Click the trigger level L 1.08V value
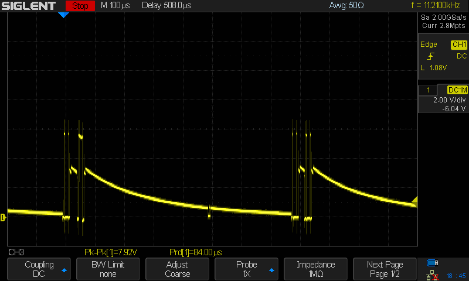 pos(434,68)
